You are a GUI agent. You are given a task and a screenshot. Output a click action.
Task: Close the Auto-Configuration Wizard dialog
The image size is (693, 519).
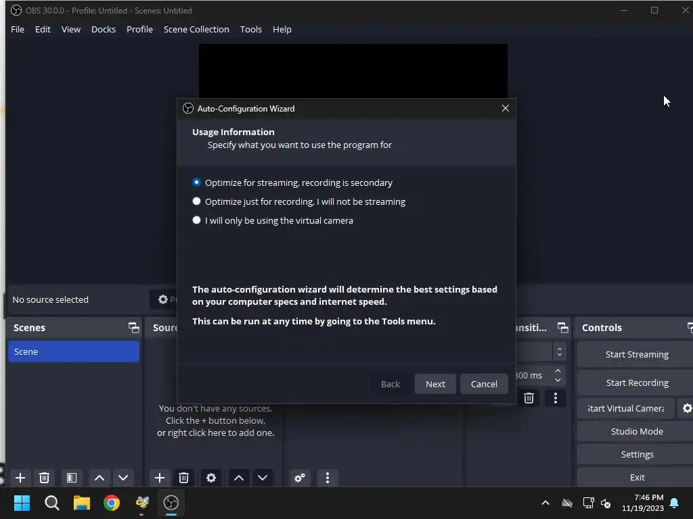[505, 108]
